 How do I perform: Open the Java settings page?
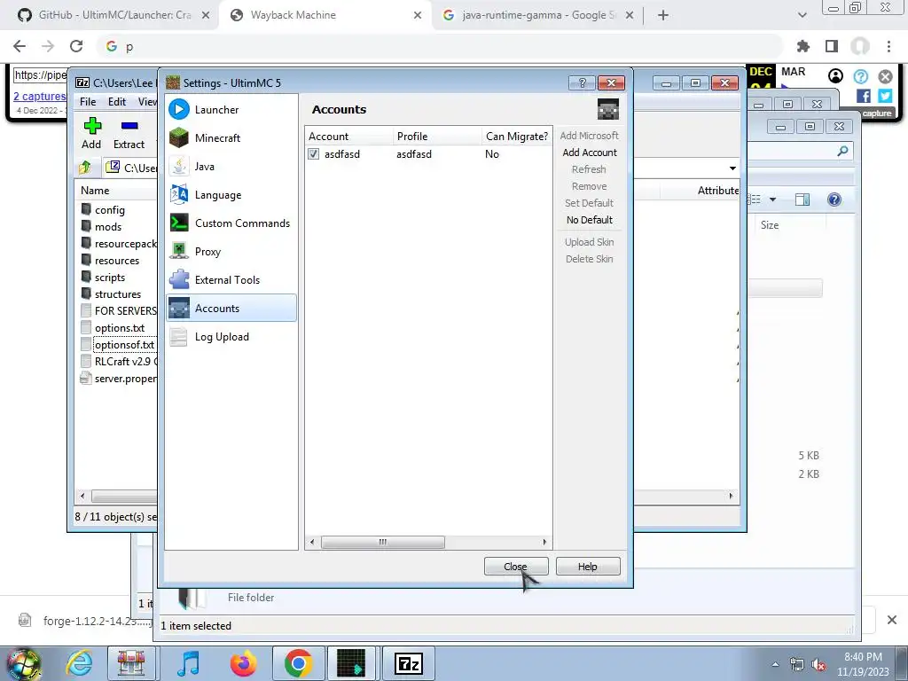(231, 166)
